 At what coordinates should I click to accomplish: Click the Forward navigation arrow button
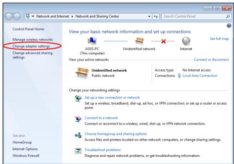17,16
